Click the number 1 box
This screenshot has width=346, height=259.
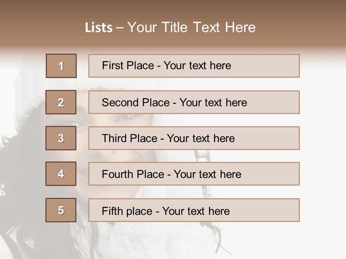coord(61,66)
